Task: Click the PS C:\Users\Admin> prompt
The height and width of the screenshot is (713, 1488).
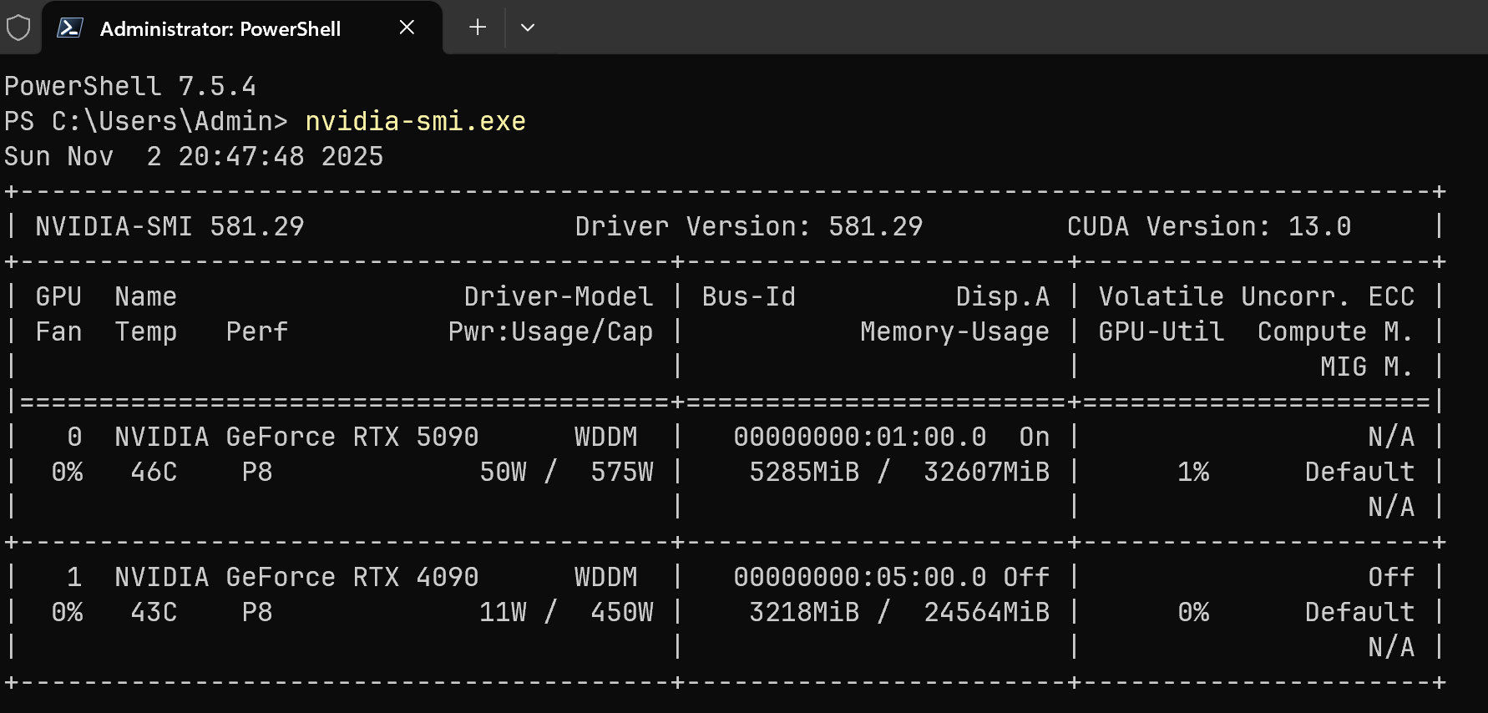Action: (x=146, y=122)
